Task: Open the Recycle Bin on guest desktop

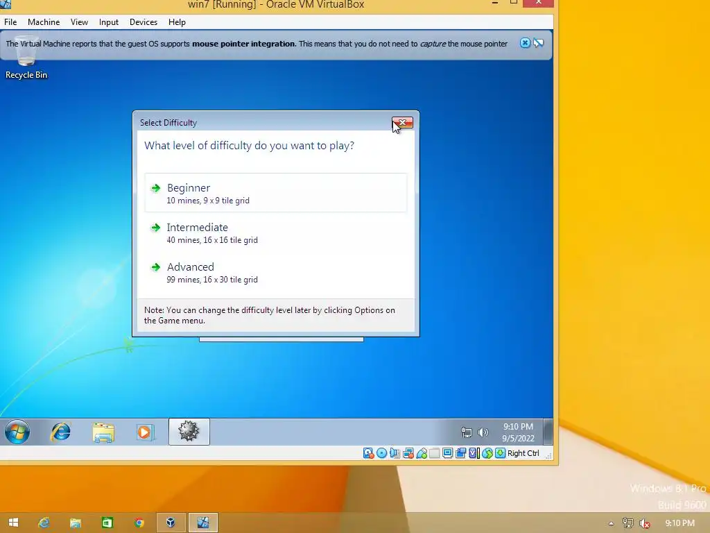Action: [26, 59]
